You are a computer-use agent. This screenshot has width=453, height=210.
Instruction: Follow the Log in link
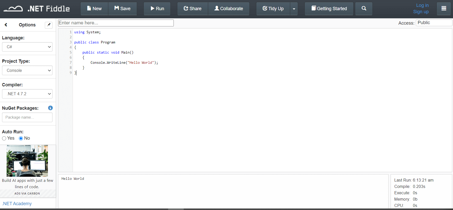[x=422, y=5]
